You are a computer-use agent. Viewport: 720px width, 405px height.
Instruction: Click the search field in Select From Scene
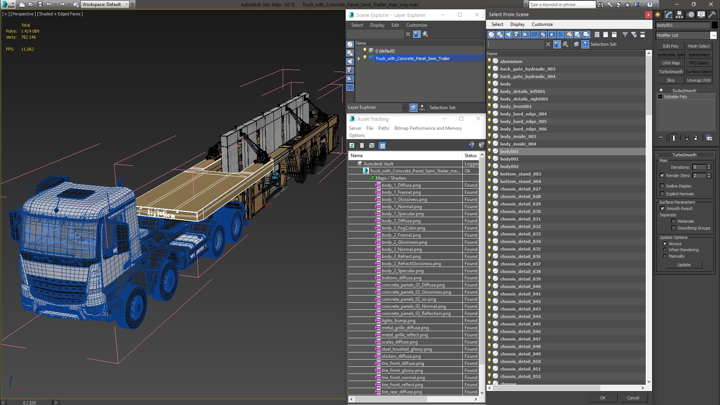[x=516, y=44]
